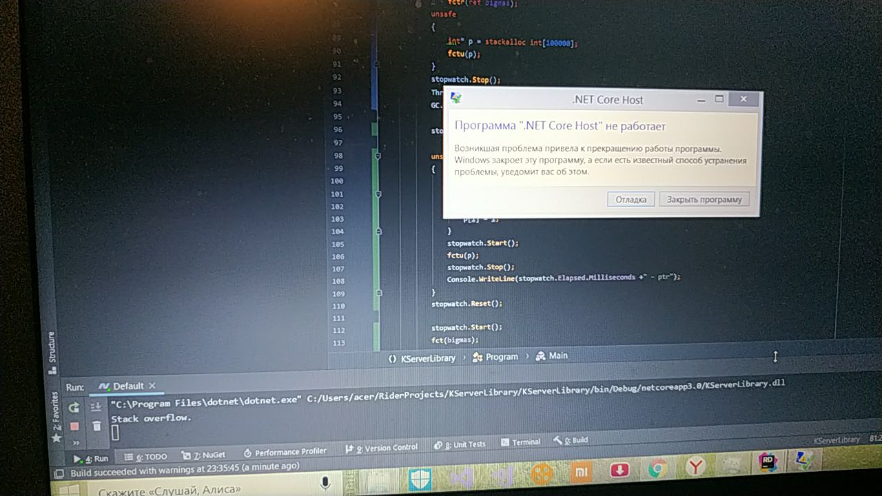Open the 0: Build tool window
Viewport: 882px width, 496px height.
[571, 440]
